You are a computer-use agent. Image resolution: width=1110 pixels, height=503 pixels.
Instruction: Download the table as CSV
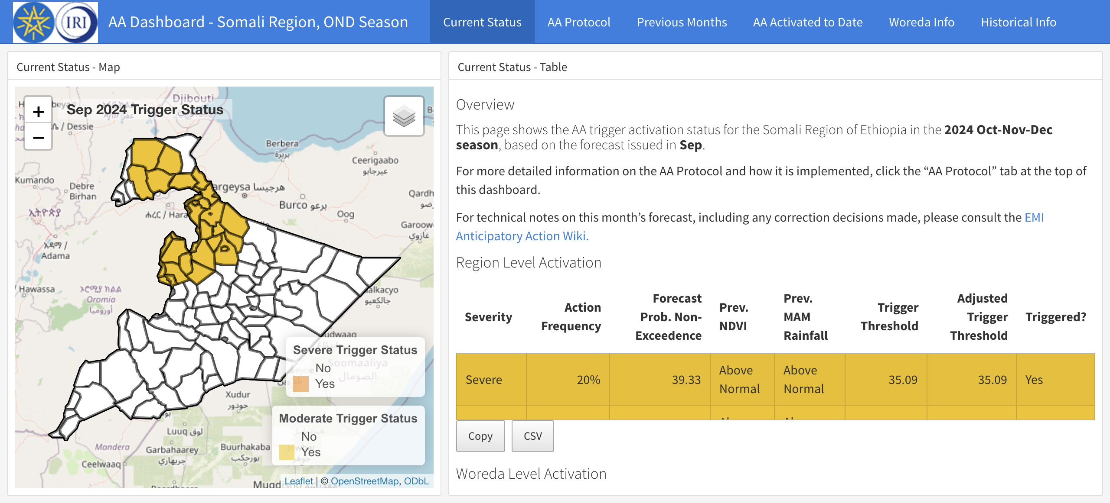(x=532, y=436)
